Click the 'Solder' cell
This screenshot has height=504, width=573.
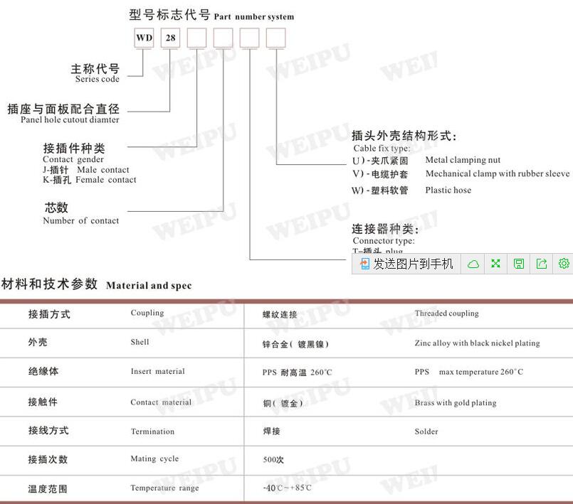coord(426,431)
